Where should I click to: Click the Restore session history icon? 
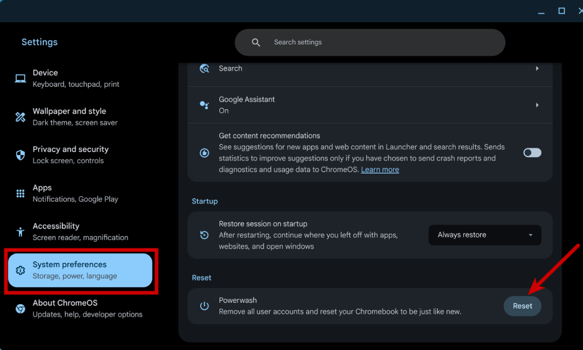click(204, 235)
